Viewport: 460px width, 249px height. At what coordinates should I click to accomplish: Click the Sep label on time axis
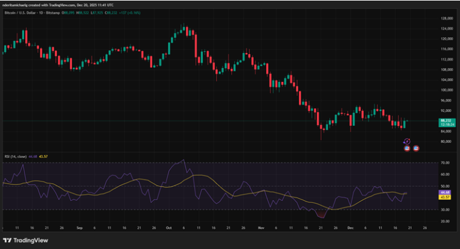click(80, 226)
